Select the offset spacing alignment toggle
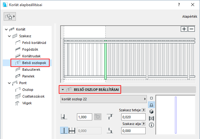This screenshot has height=139, width=200. pos(72,130)
